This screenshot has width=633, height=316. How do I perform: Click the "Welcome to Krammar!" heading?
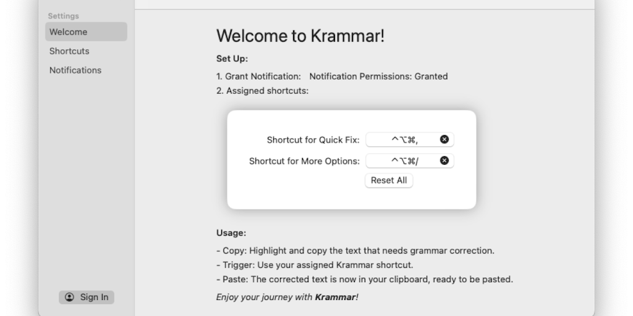tap(300, 36)
